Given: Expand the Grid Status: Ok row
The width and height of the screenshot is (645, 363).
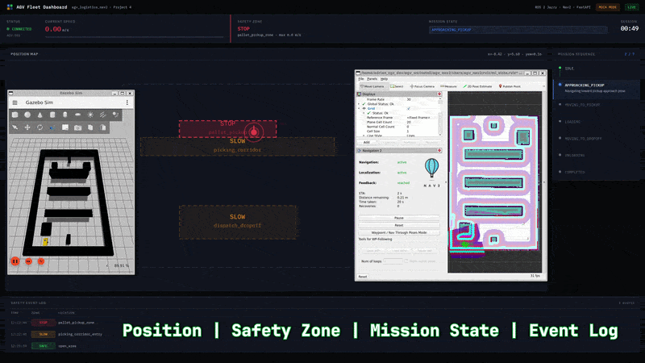Looking at the screenshot, I should 364,113.
